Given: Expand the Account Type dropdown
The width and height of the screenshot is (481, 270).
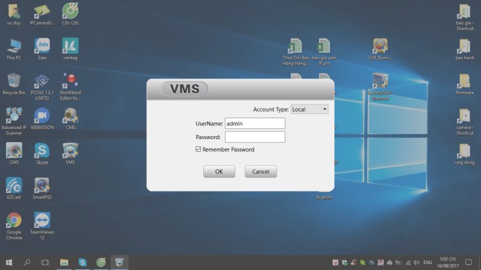Looking at the screenshot, I should [x=309, y=109].
